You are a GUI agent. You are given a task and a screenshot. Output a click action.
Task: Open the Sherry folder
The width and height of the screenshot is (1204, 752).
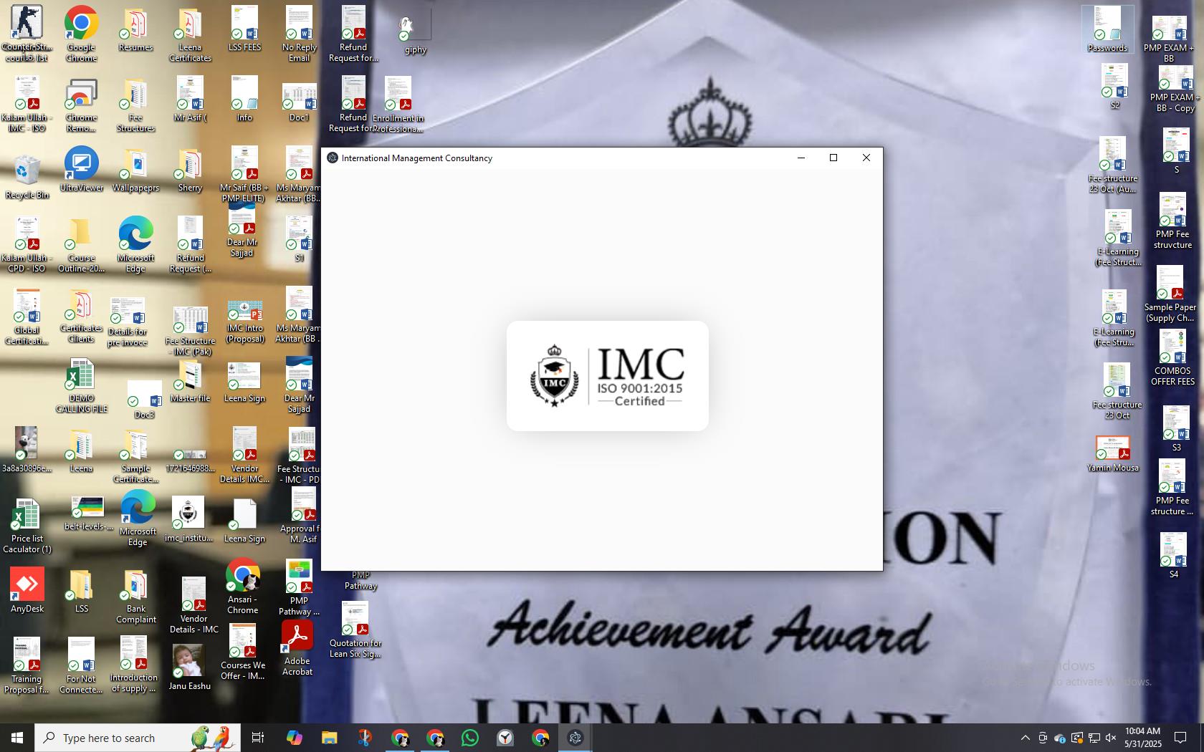[x=190, y=170]
